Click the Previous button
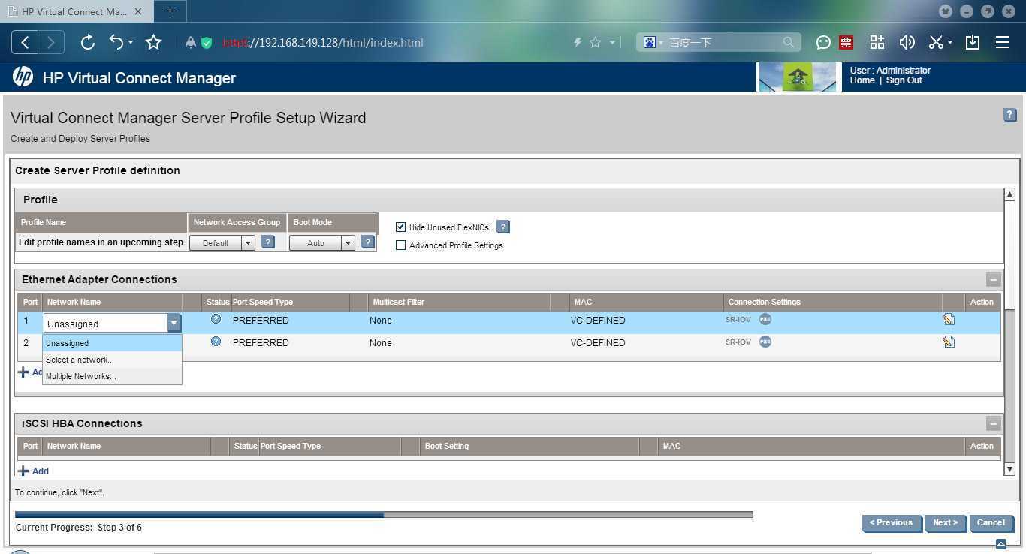 pos(892,523)
